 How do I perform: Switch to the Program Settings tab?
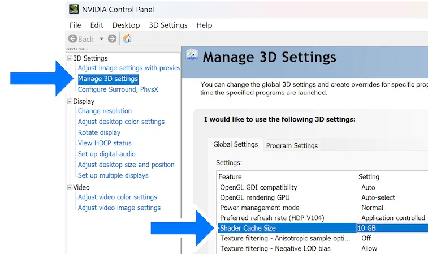292,145
